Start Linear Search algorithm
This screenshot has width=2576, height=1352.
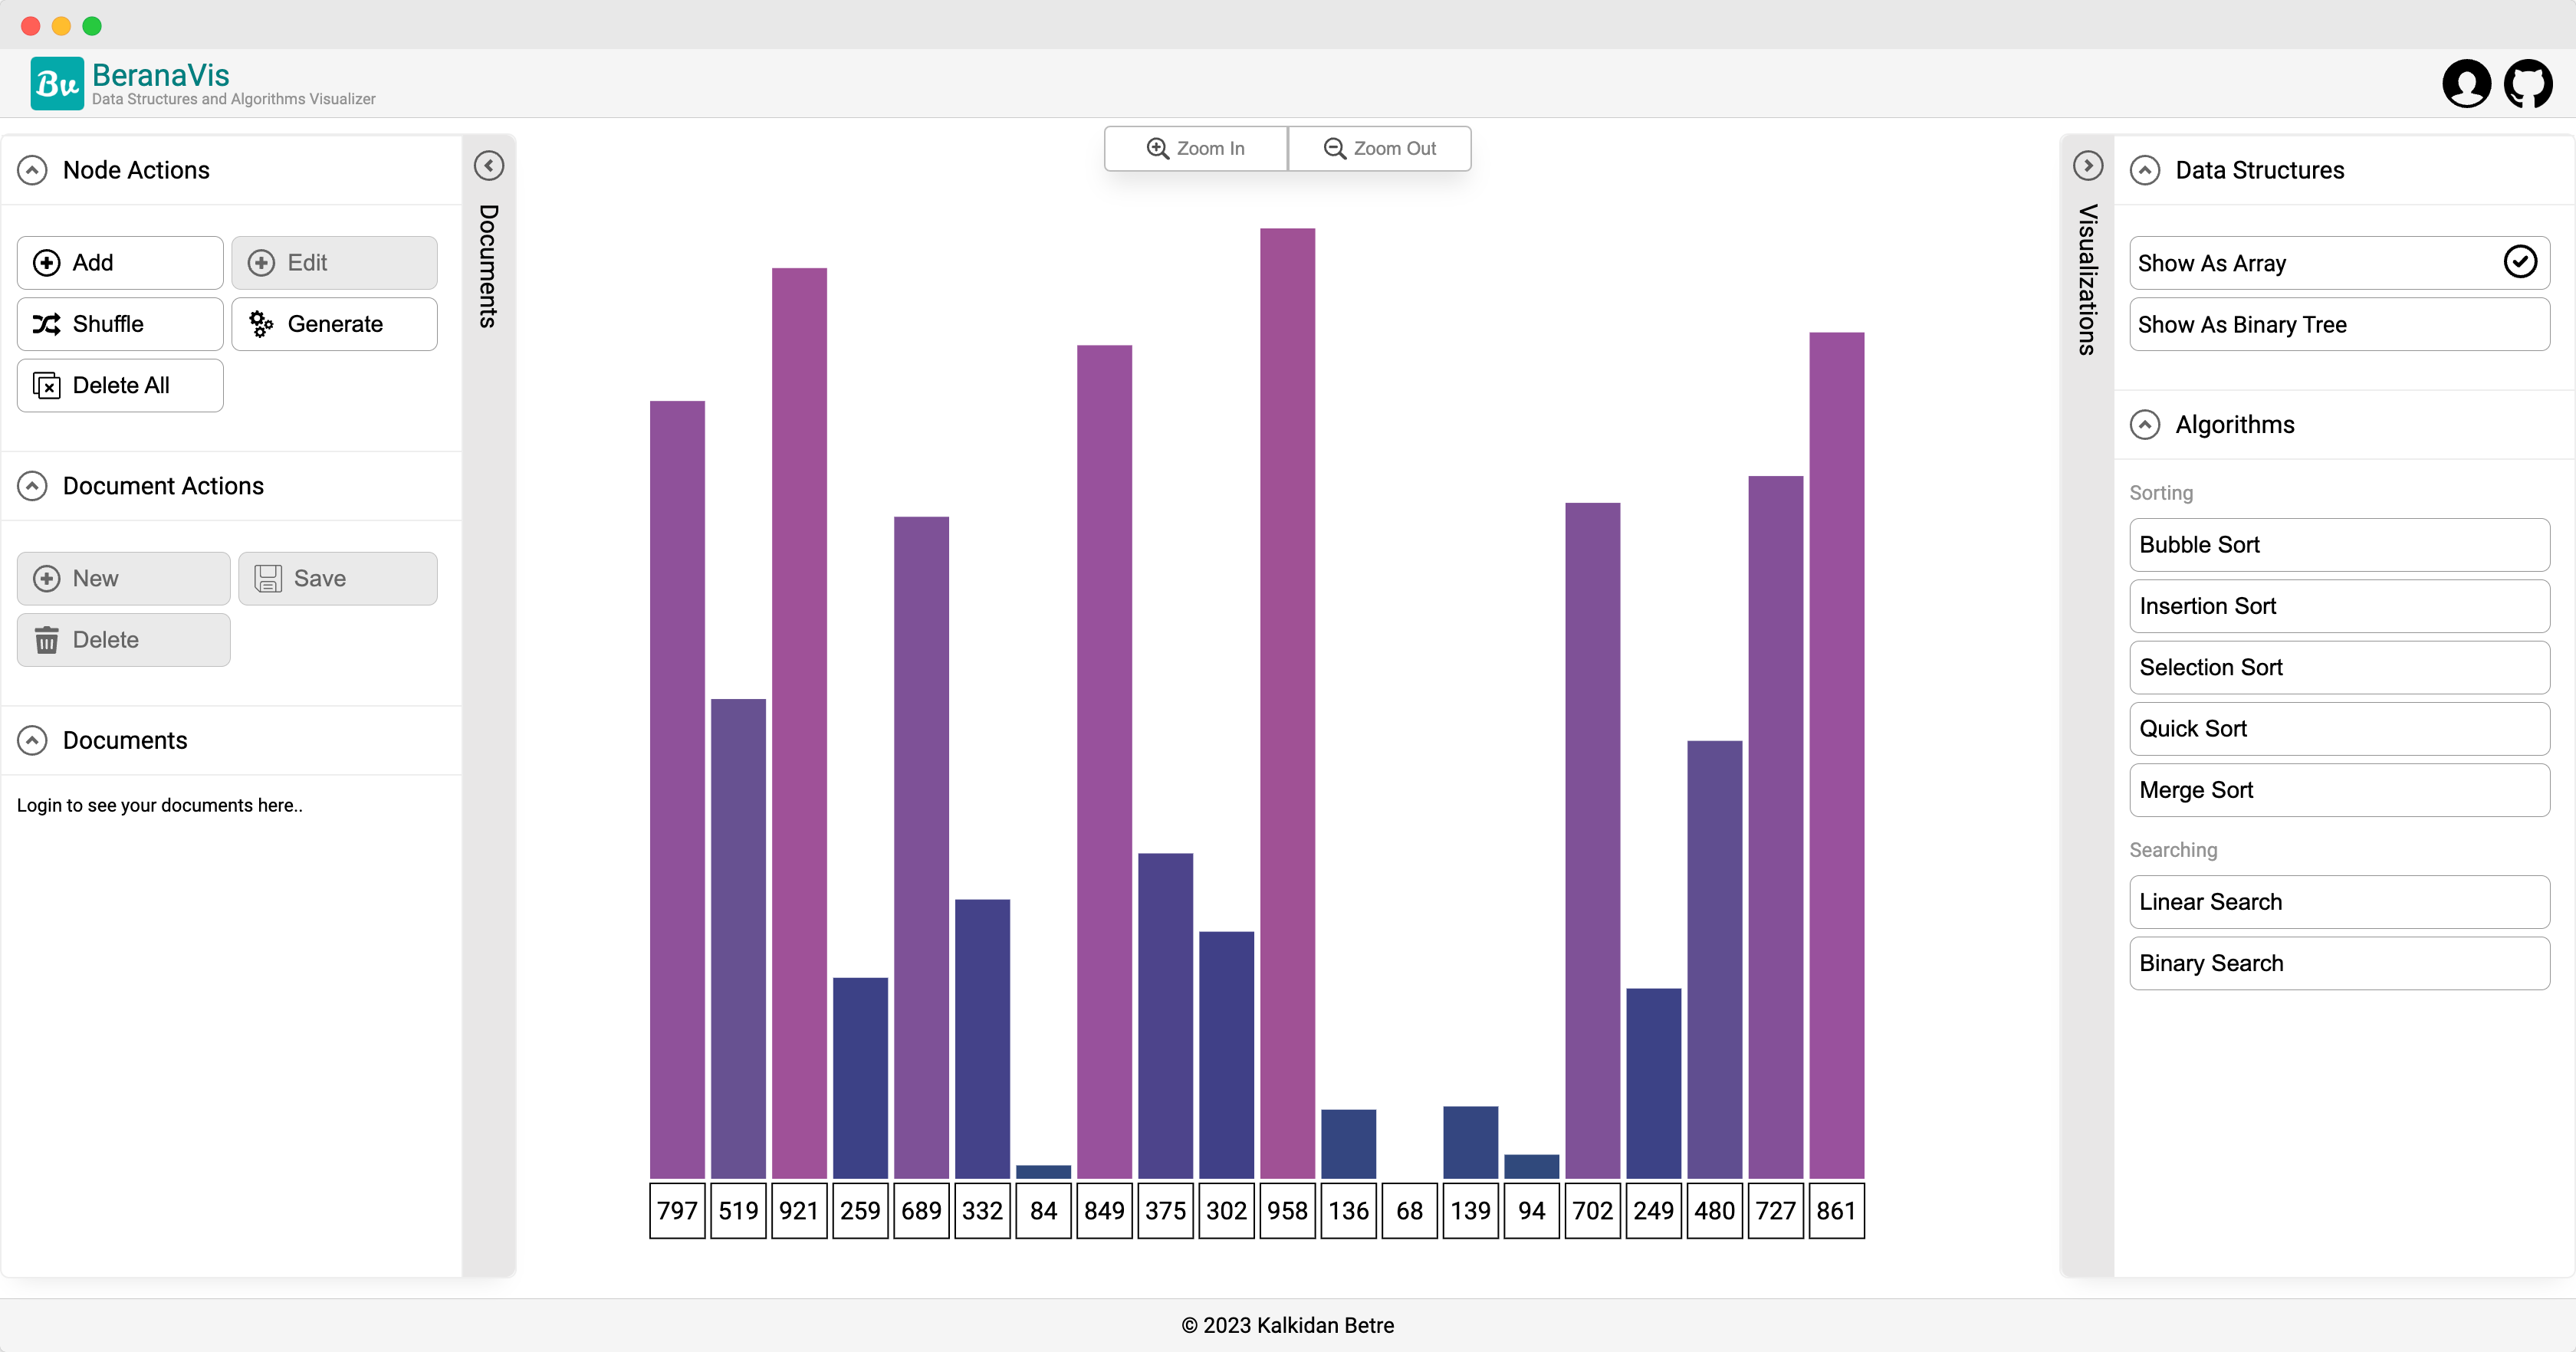[x=2339, y=902]
